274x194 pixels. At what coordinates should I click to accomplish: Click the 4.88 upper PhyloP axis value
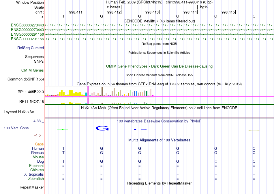pyautogui.click(x=37, y=121)
